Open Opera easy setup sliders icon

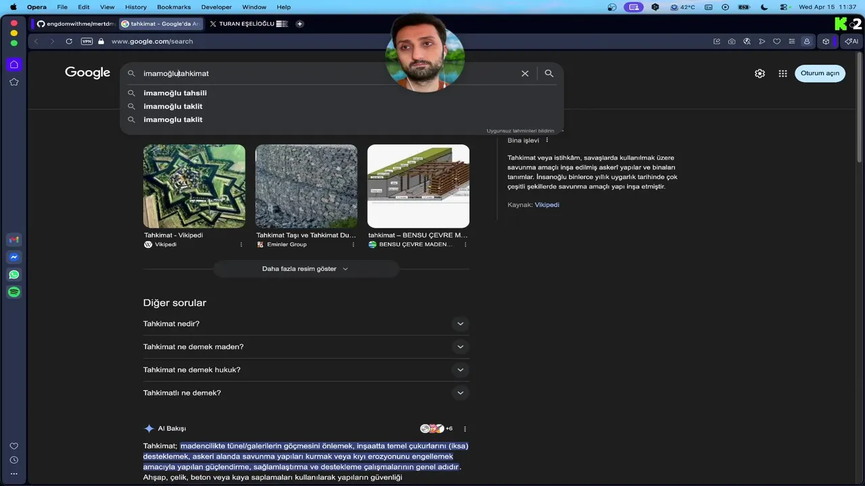pos(791,41)
